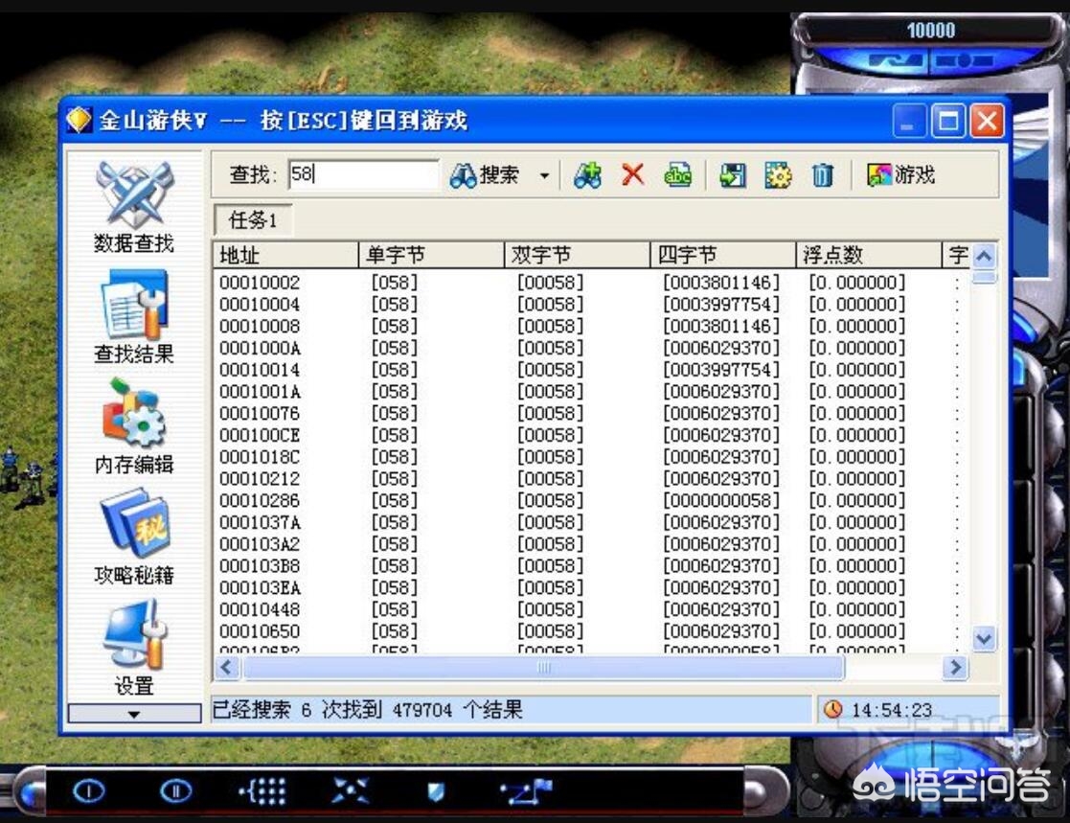The image size is (1070, 823).
Task: Click the horizontal scrollbar right arrow
Action: point(955,667)
